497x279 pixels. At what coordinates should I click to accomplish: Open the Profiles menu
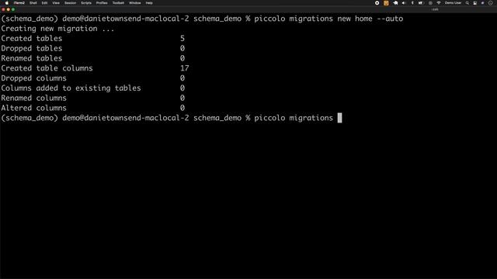point(102,3)
